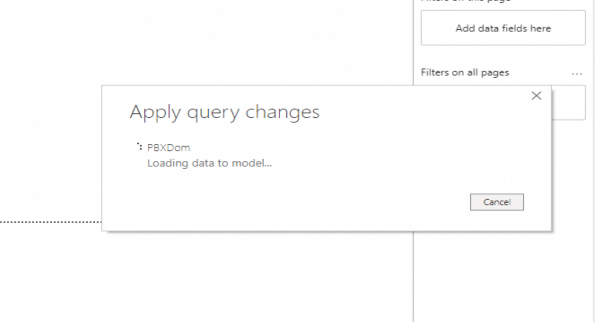Select the PBXDom query name
595x322 pixels.
(169, 148)
